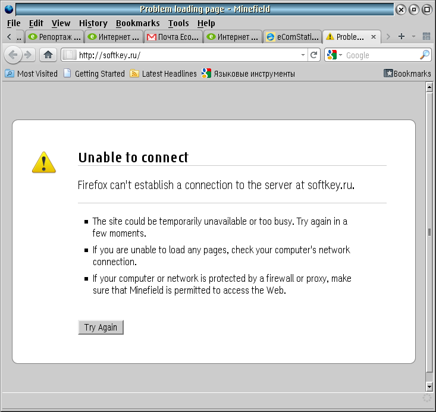Open the Home page button
Screen dimensions: 436x412
point(48,55)
